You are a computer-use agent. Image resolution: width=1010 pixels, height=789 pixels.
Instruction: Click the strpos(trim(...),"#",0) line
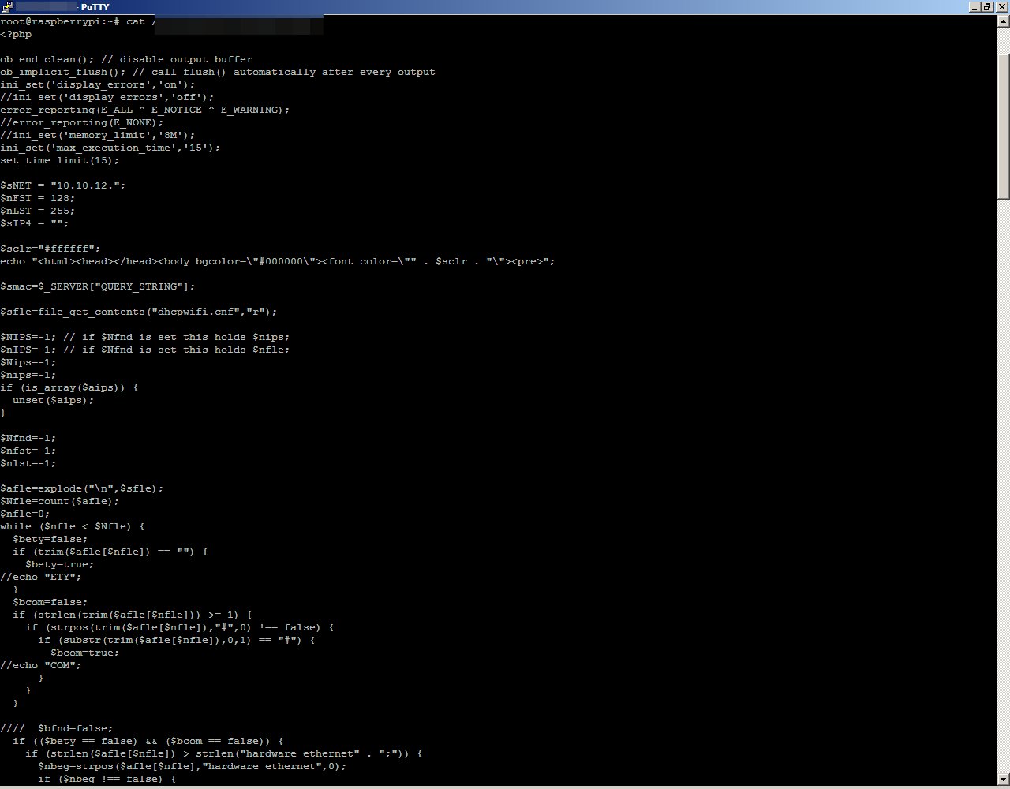pos(180,627)
